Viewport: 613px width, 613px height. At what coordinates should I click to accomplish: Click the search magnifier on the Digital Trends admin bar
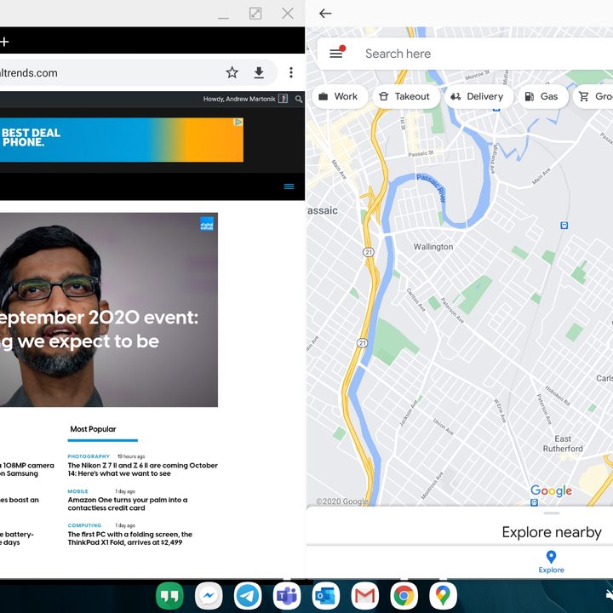click(x=299, y=99)
